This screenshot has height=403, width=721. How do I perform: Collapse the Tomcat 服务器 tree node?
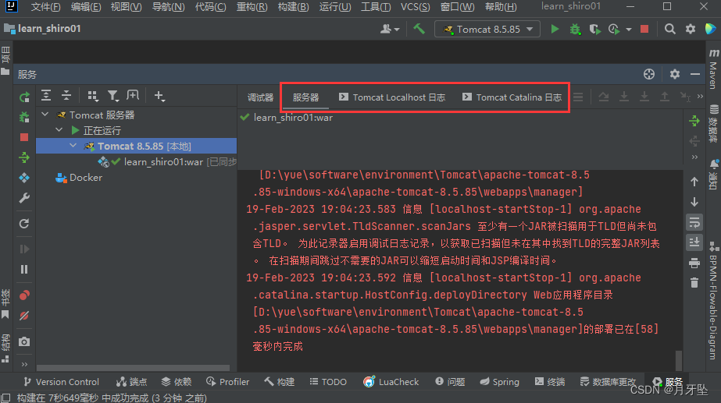[45, 115]
